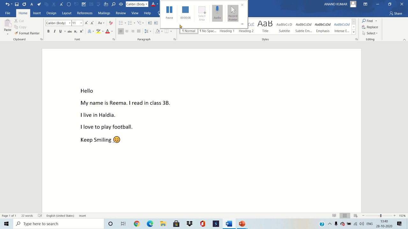Apply the yellow text highlight color
This screenshot has width=408, height=229.
[98, 31]
